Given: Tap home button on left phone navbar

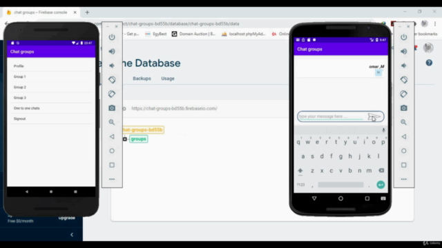Looking at the screenshot, I should pos(51,192).
